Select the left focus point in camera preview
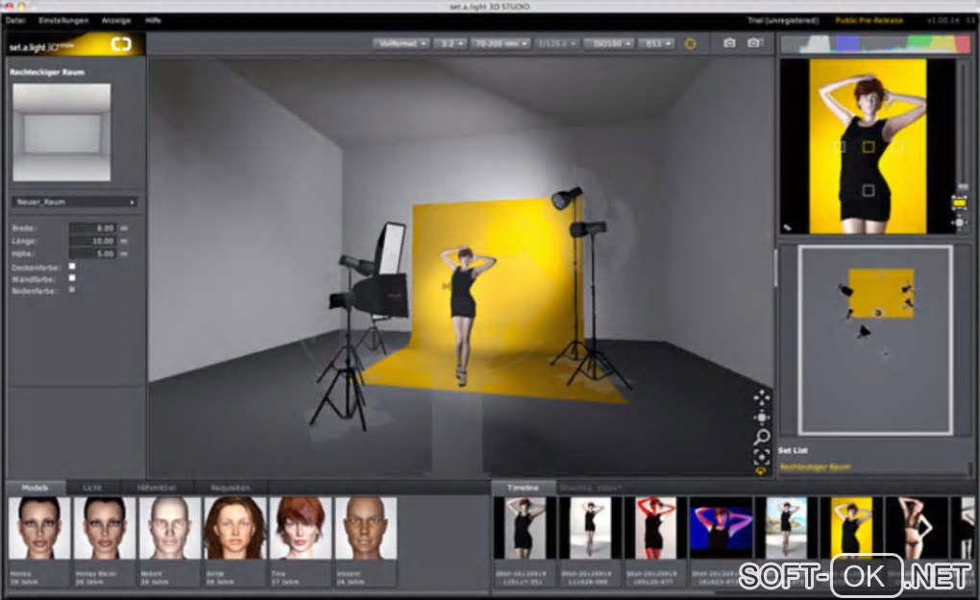Image resolution: width=980 pixels, height=600 pixels. pos(840,147)
